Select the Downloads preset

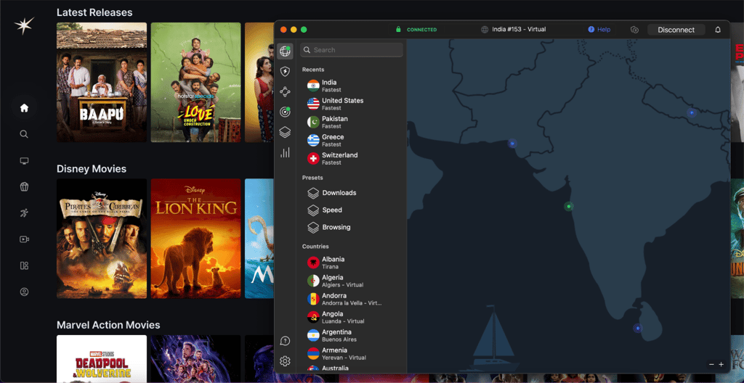click(351, 193)
